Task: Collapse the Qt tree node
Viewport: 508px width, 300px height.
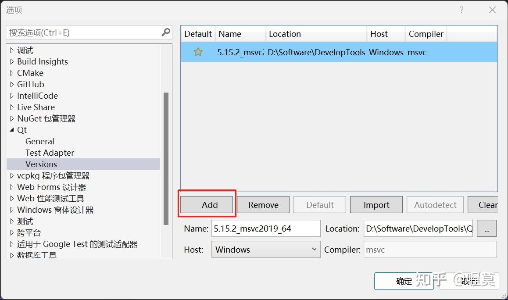Action: coord(13,130)
